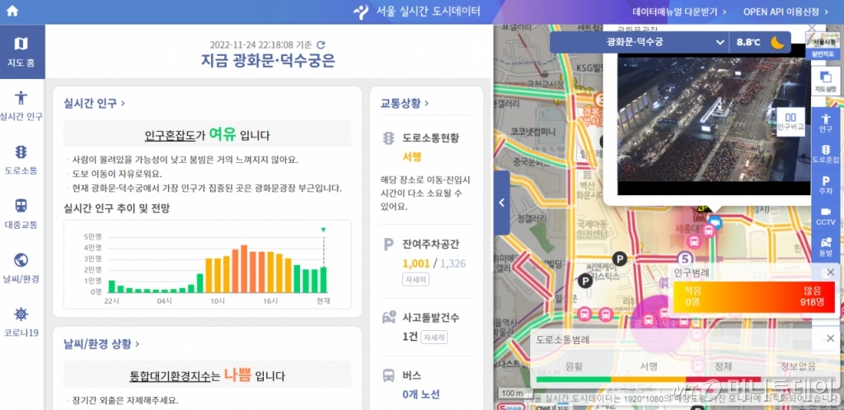Click the 나쁨 air quality text
The image size is (844, 410).
[238, 375]
